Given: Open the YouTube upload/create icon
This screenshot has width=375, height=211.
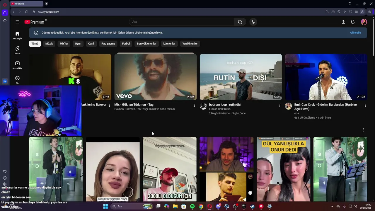Looking at the screenshot, I should tap(343, 22).
